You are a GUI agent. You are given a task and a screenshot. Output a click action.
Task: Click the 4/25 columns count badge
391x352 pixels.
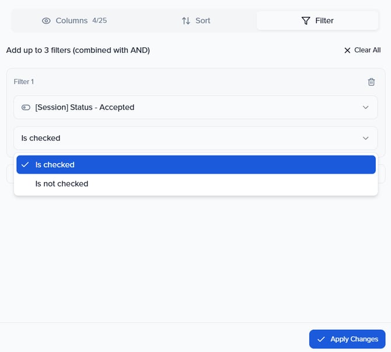(x=99, y=21)
